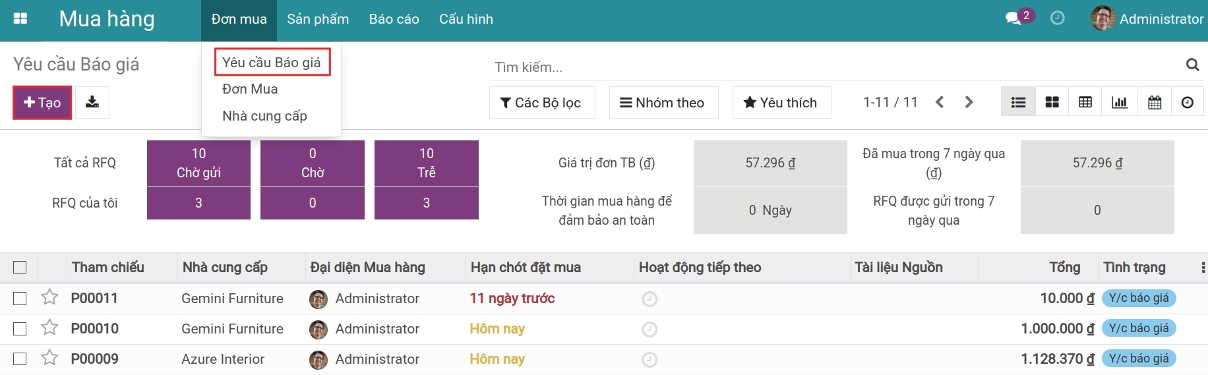Open the Báo cáo menu
Viewport: 1208px width, 375px height.
coord(394,19)
